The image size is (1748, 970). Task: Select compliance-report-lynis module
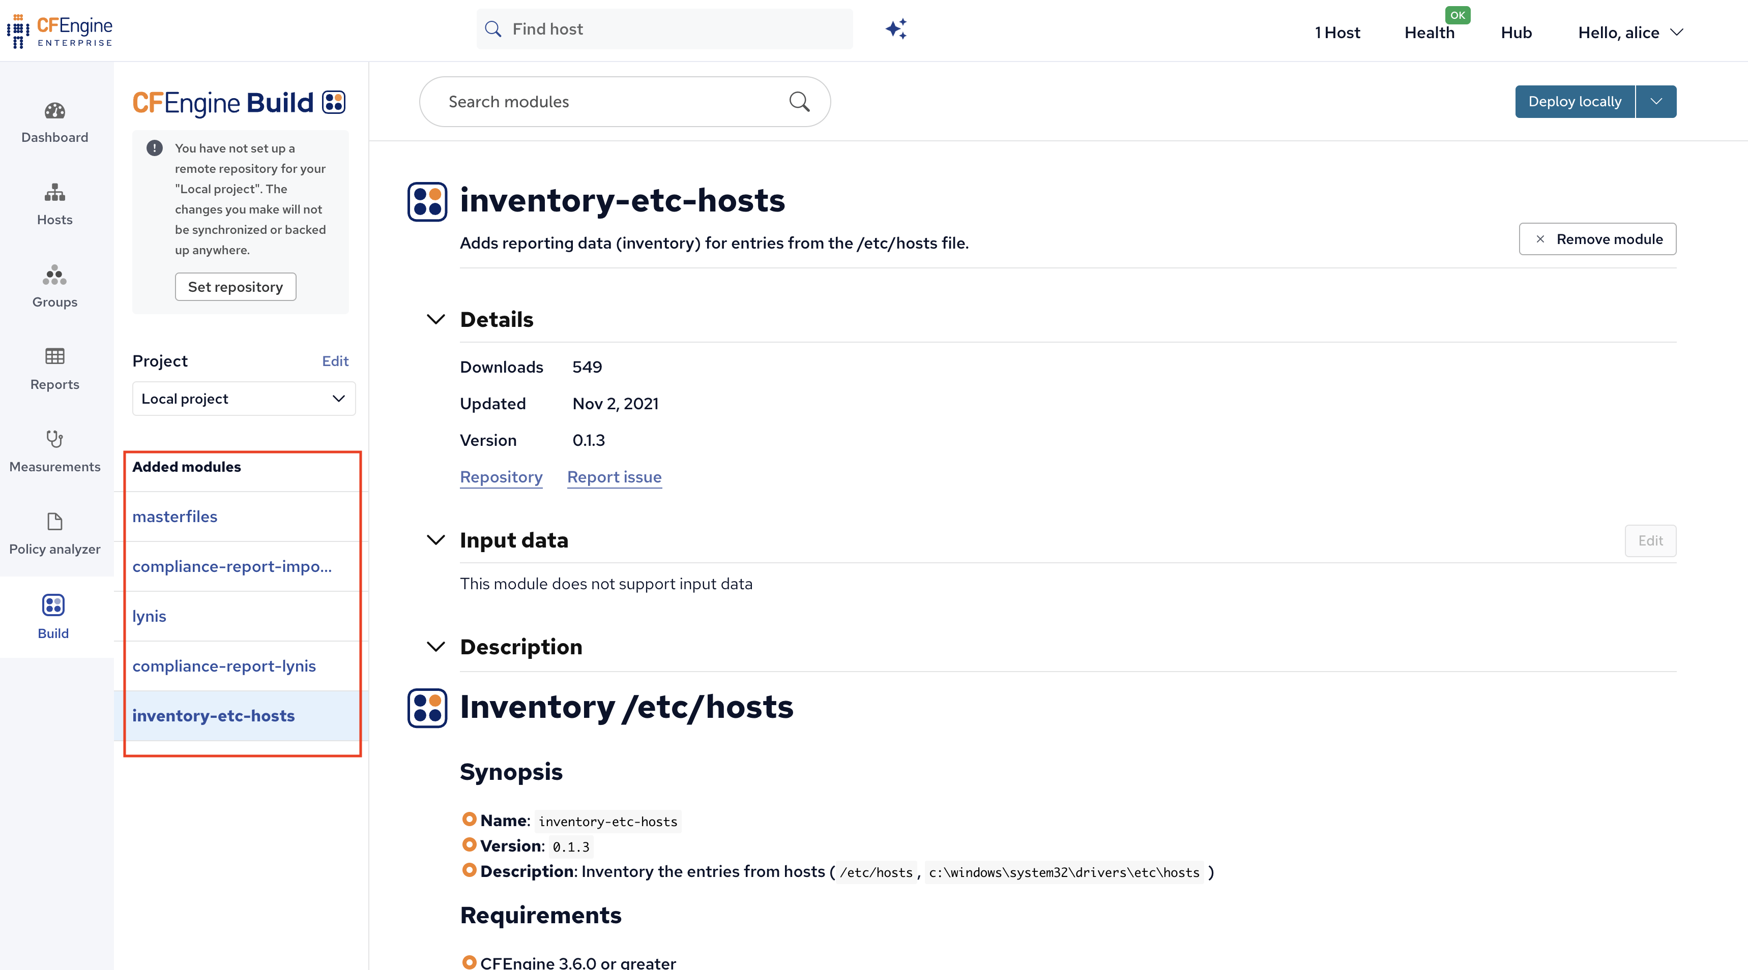[224, 666]
